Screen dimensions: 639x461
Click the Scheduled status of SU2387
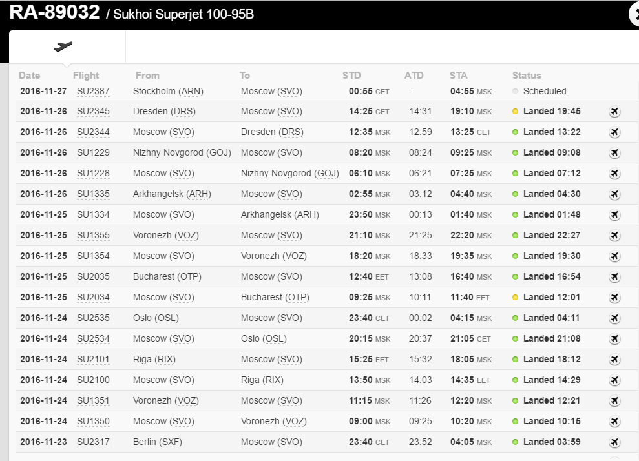click(x=545, y=91)
